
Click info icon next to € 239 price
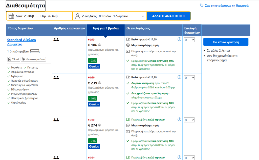100,83
